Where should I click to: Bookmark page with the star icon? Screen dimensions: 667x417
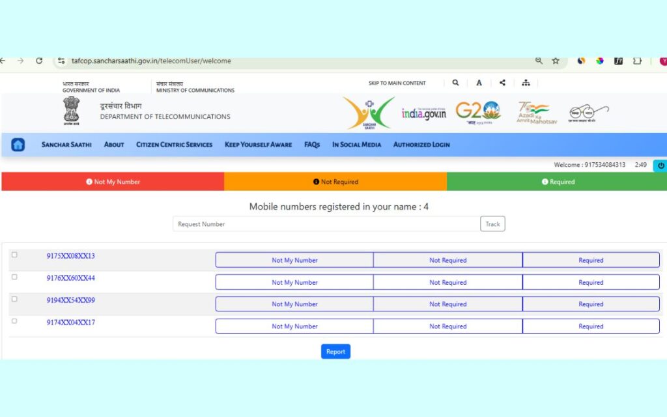(556, 61)
